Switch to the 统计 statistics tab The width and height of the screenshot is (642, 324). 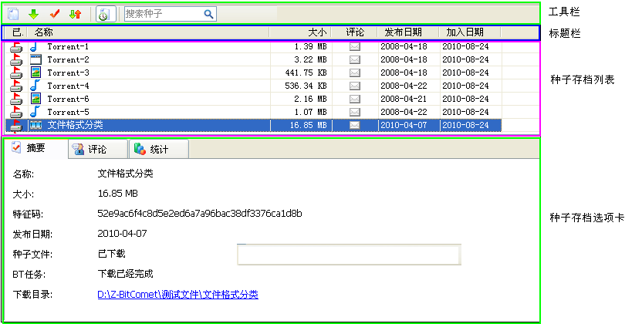point(159,150)
